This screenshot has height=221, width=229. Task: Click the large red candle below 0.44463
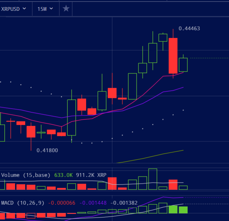(x=173, y=56)
